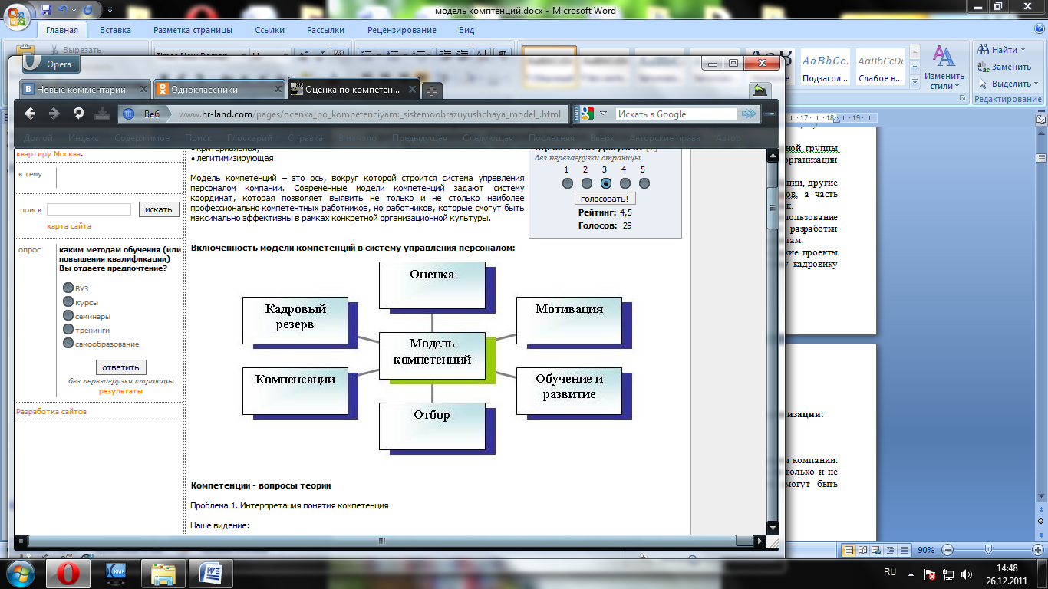
Task: Switch to the Рассылки ribbon tab
Action: [325, 30]
